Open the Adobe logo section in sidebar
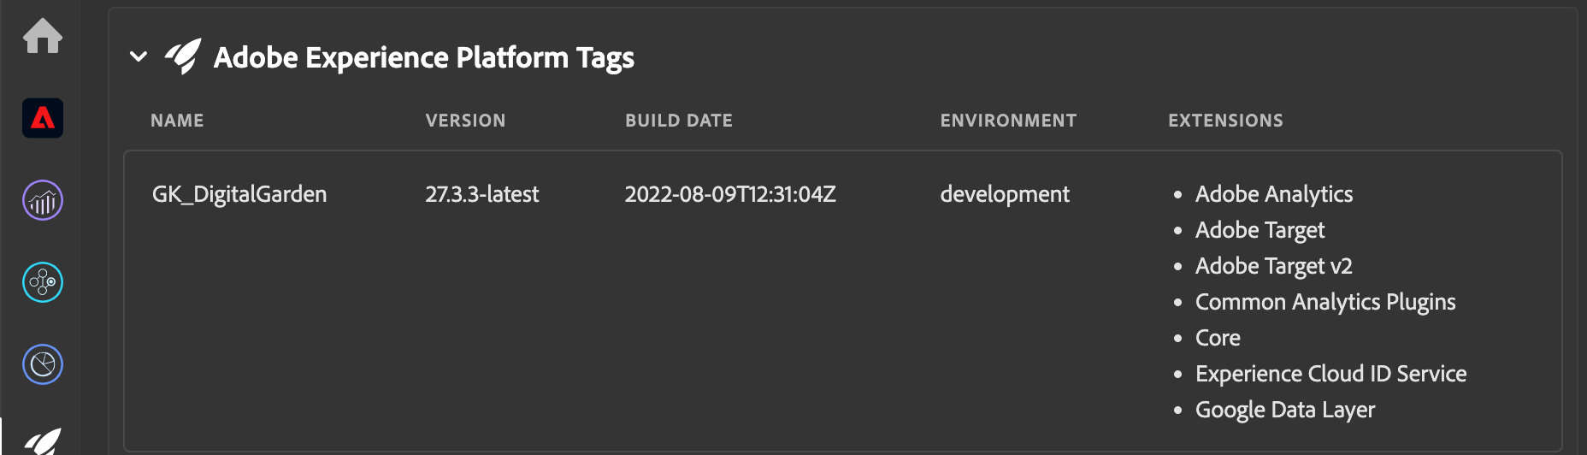The width and height of the screenshot is (1587, 455). coord(43,118)
